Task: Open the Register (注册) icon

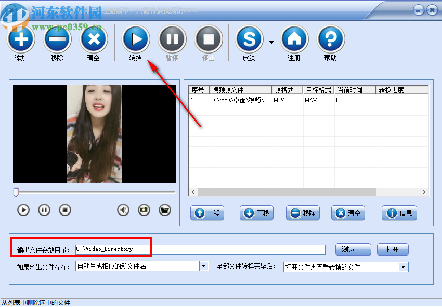Action: (x=294, y=39)
